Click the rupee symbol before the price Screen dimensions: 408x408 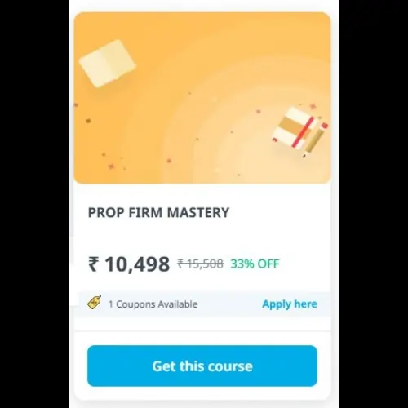93,264
